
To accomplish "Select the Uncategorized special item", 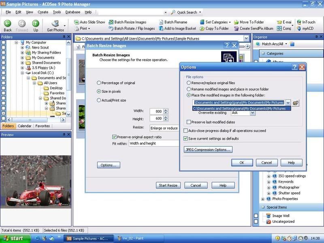I will 280,222.
